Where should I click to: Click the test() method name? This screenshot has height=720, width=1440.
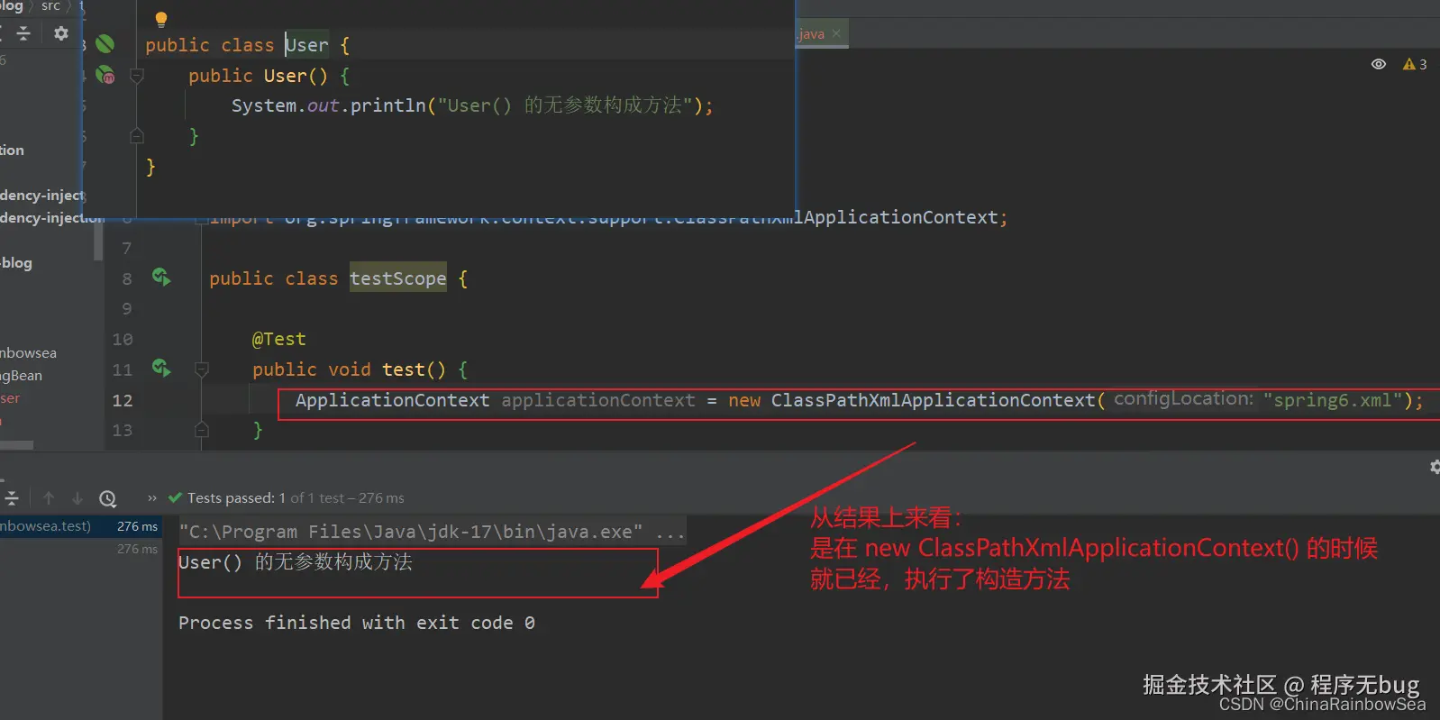[x=404, y=369]
